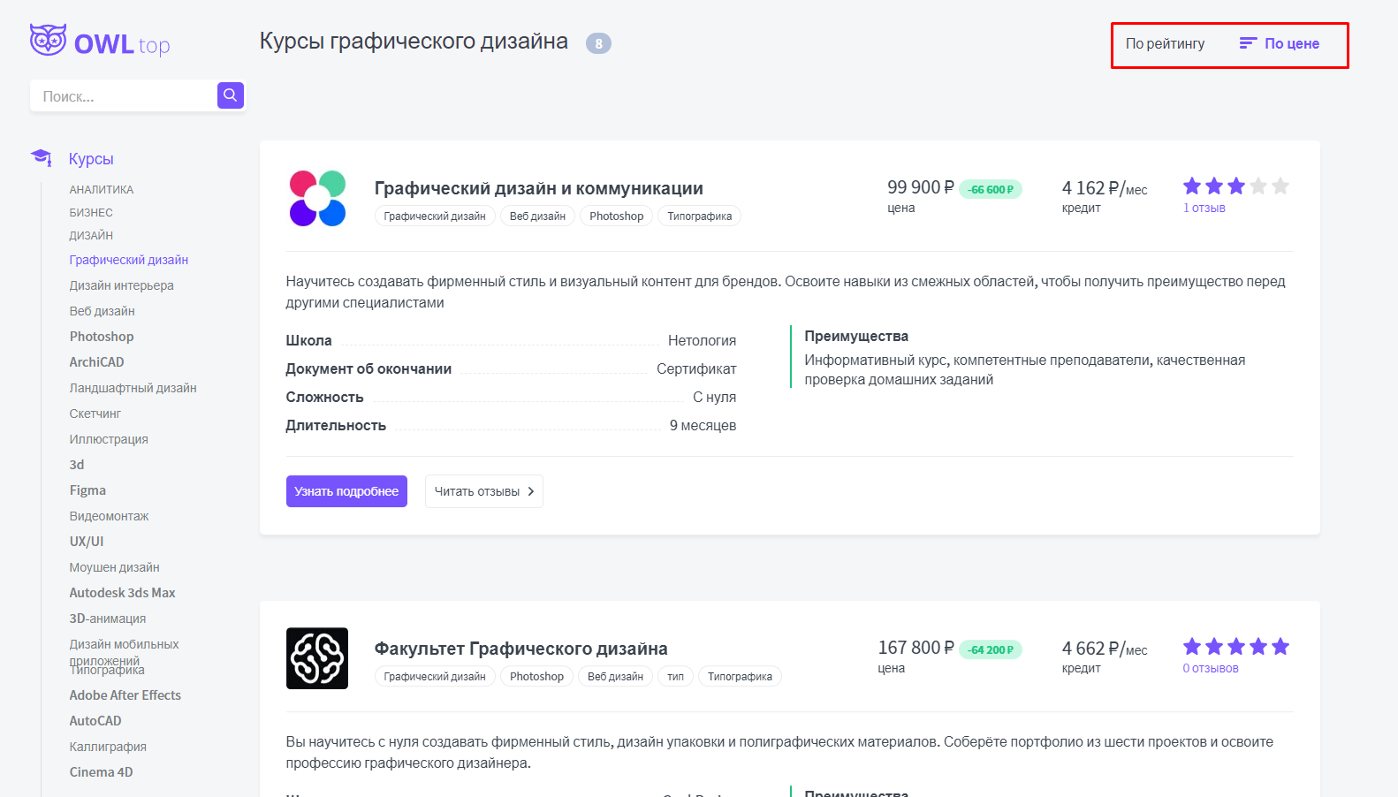
Task: Click the -64 200 ₽ discount badge
Action: pyautogui.click(x=990, y=649)
